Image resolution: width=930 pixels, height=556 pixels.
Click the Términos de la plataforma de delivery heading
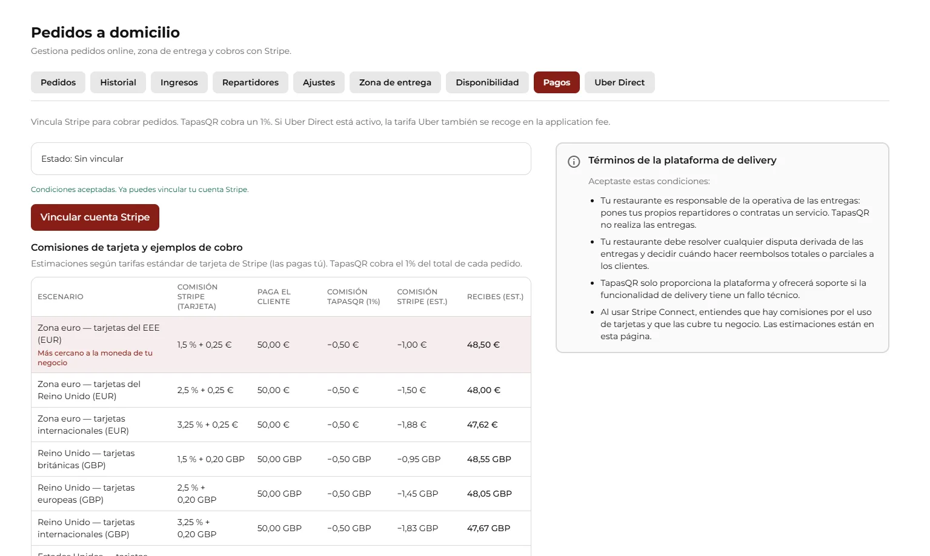pyautogui.click(x=682, y=161)
